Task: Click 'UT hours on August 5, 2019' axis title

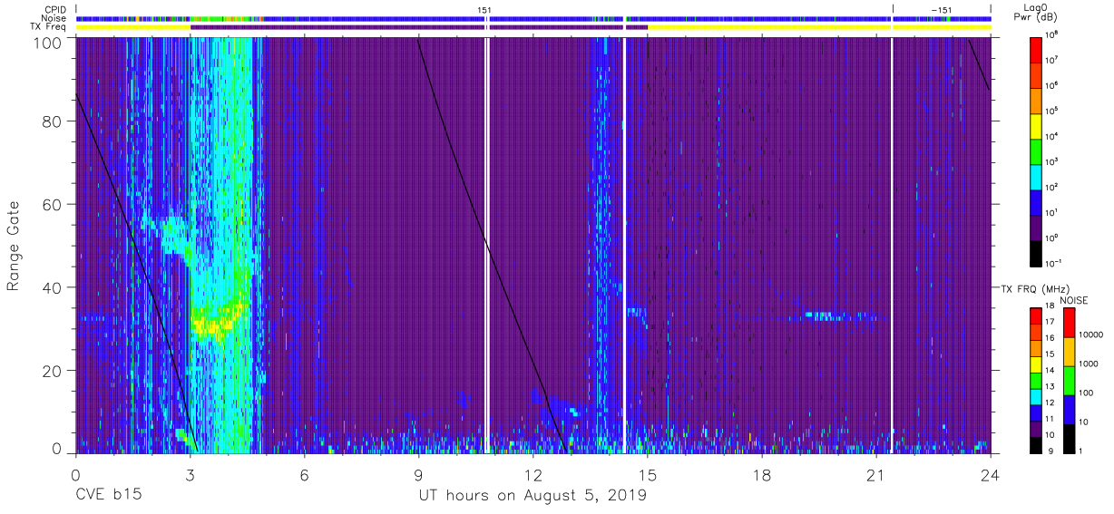Action: point(533,496)
